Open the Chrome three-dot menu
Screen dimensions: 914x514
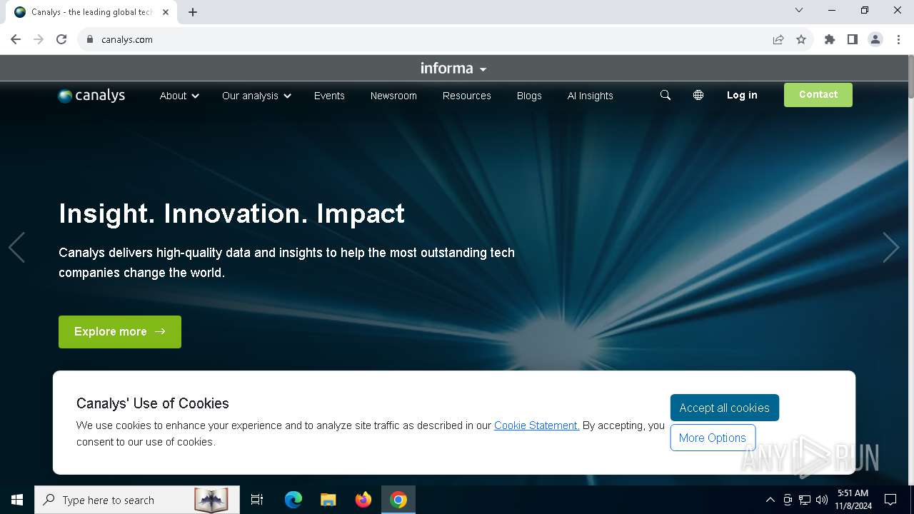click(x=898, y=39)
